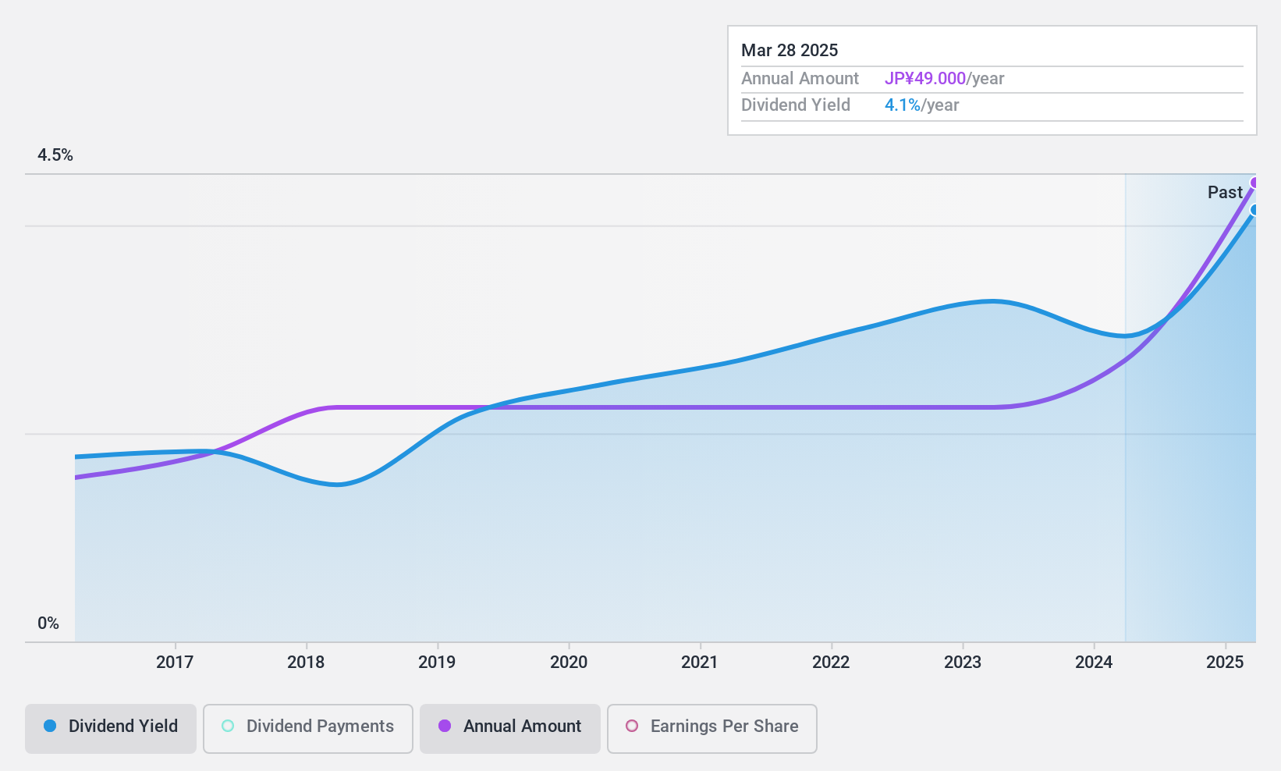
Task: Click the Annual Amount tooltip row label
Action: pos(800,79)
